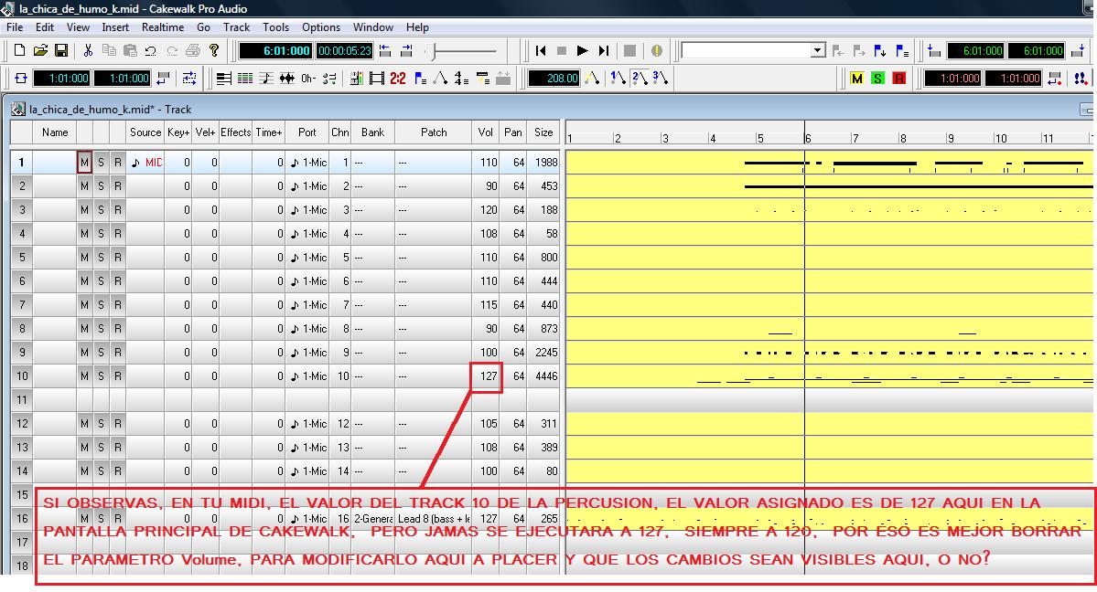Open the Port dropdown of track 3

pyautogui.click(x=307, y=210)
